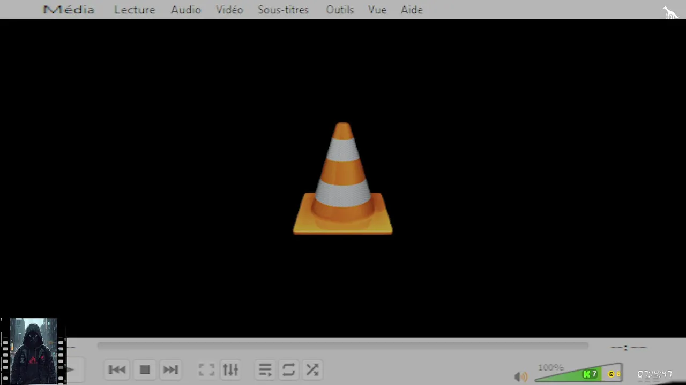
Task: Show the playlist panel
Action: [265, 369]
